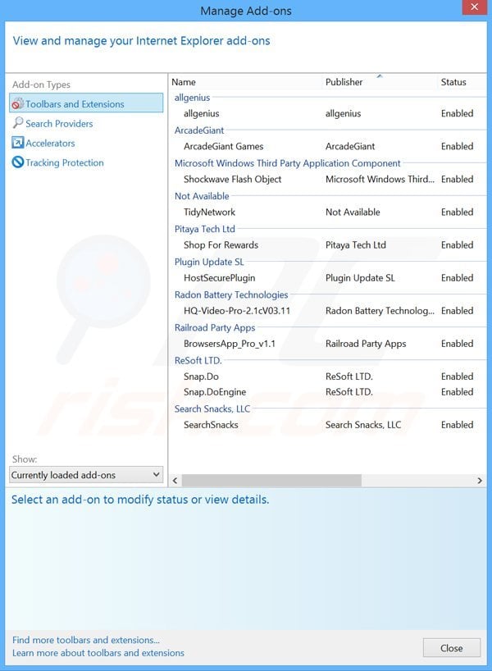Screen dimensions: 492x671
Task: Sort list by Status column header
Action: tap(462, 82)
